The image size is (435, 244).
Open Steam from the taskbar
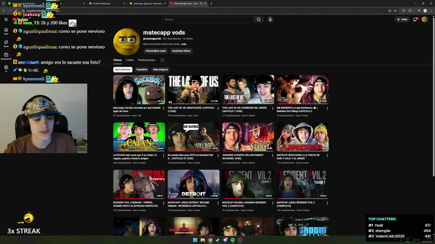[x=217, y=240]
